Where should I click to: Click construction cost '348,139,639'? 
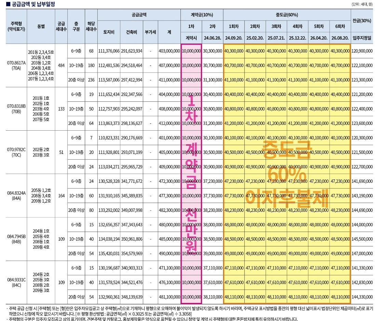(x=132, y=297)
